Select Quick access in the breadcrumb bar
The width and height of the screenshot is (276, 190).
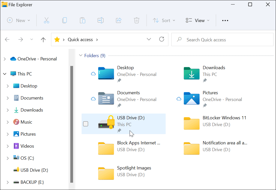(80, 39)
